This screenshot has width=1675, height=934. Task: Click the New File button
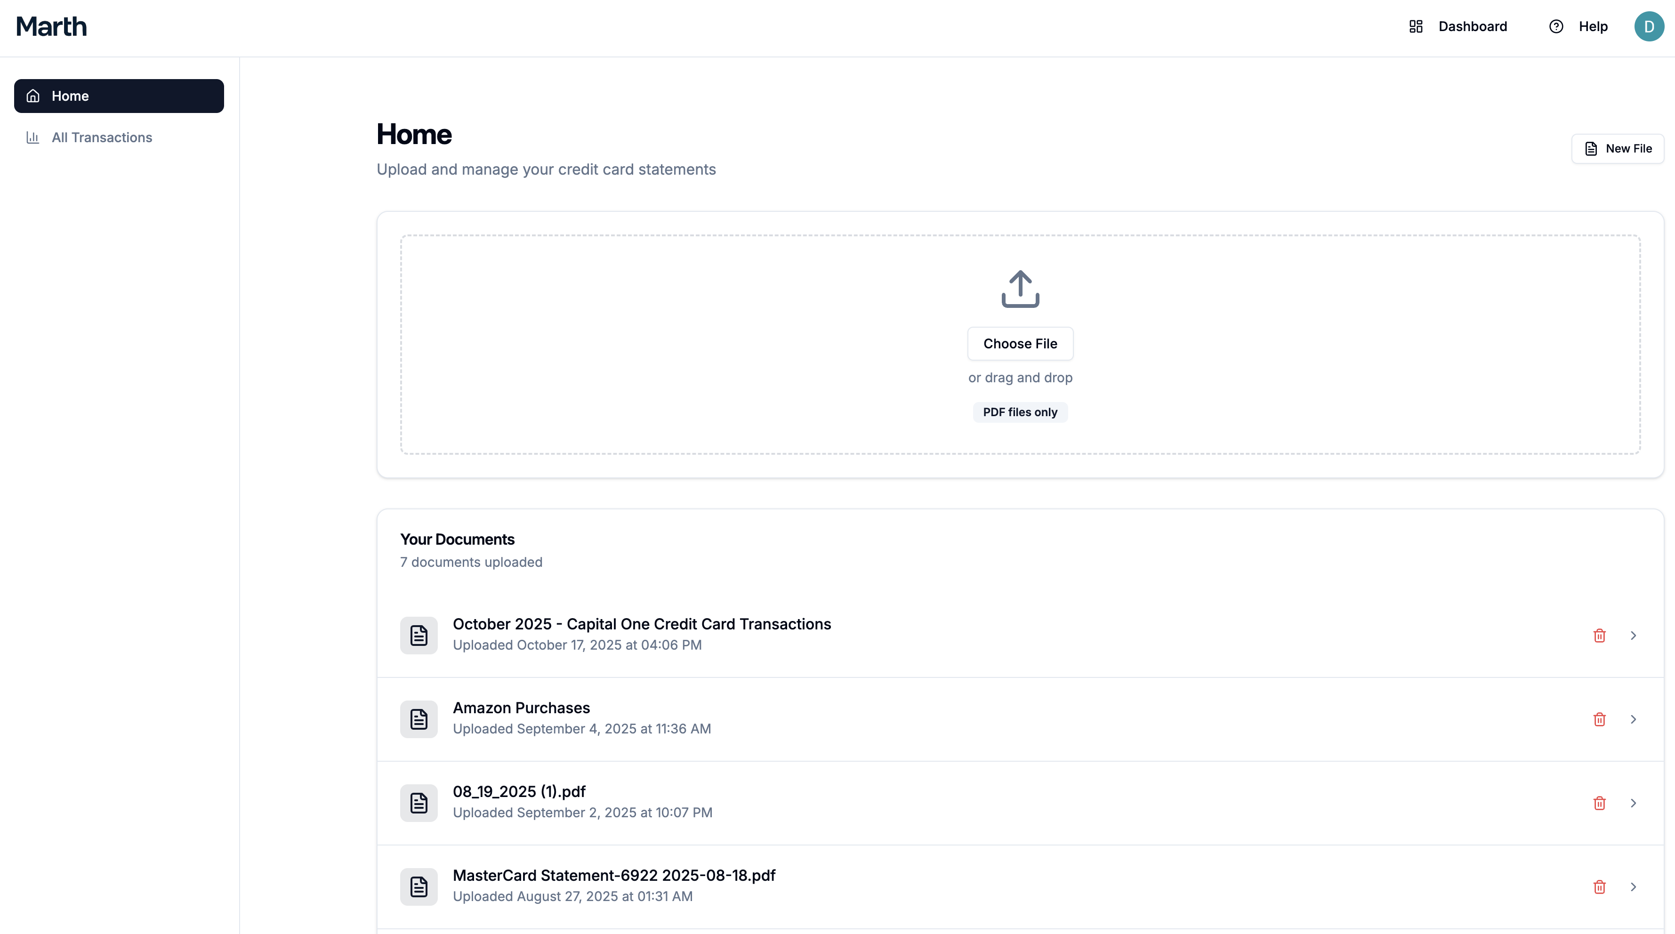(x=1619, y=148)
